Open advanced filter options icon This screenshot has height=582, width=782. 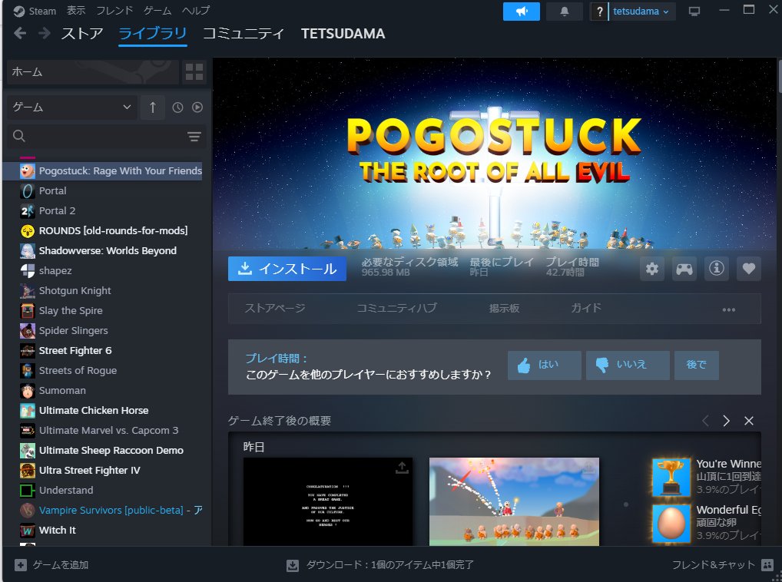(194, 136)
